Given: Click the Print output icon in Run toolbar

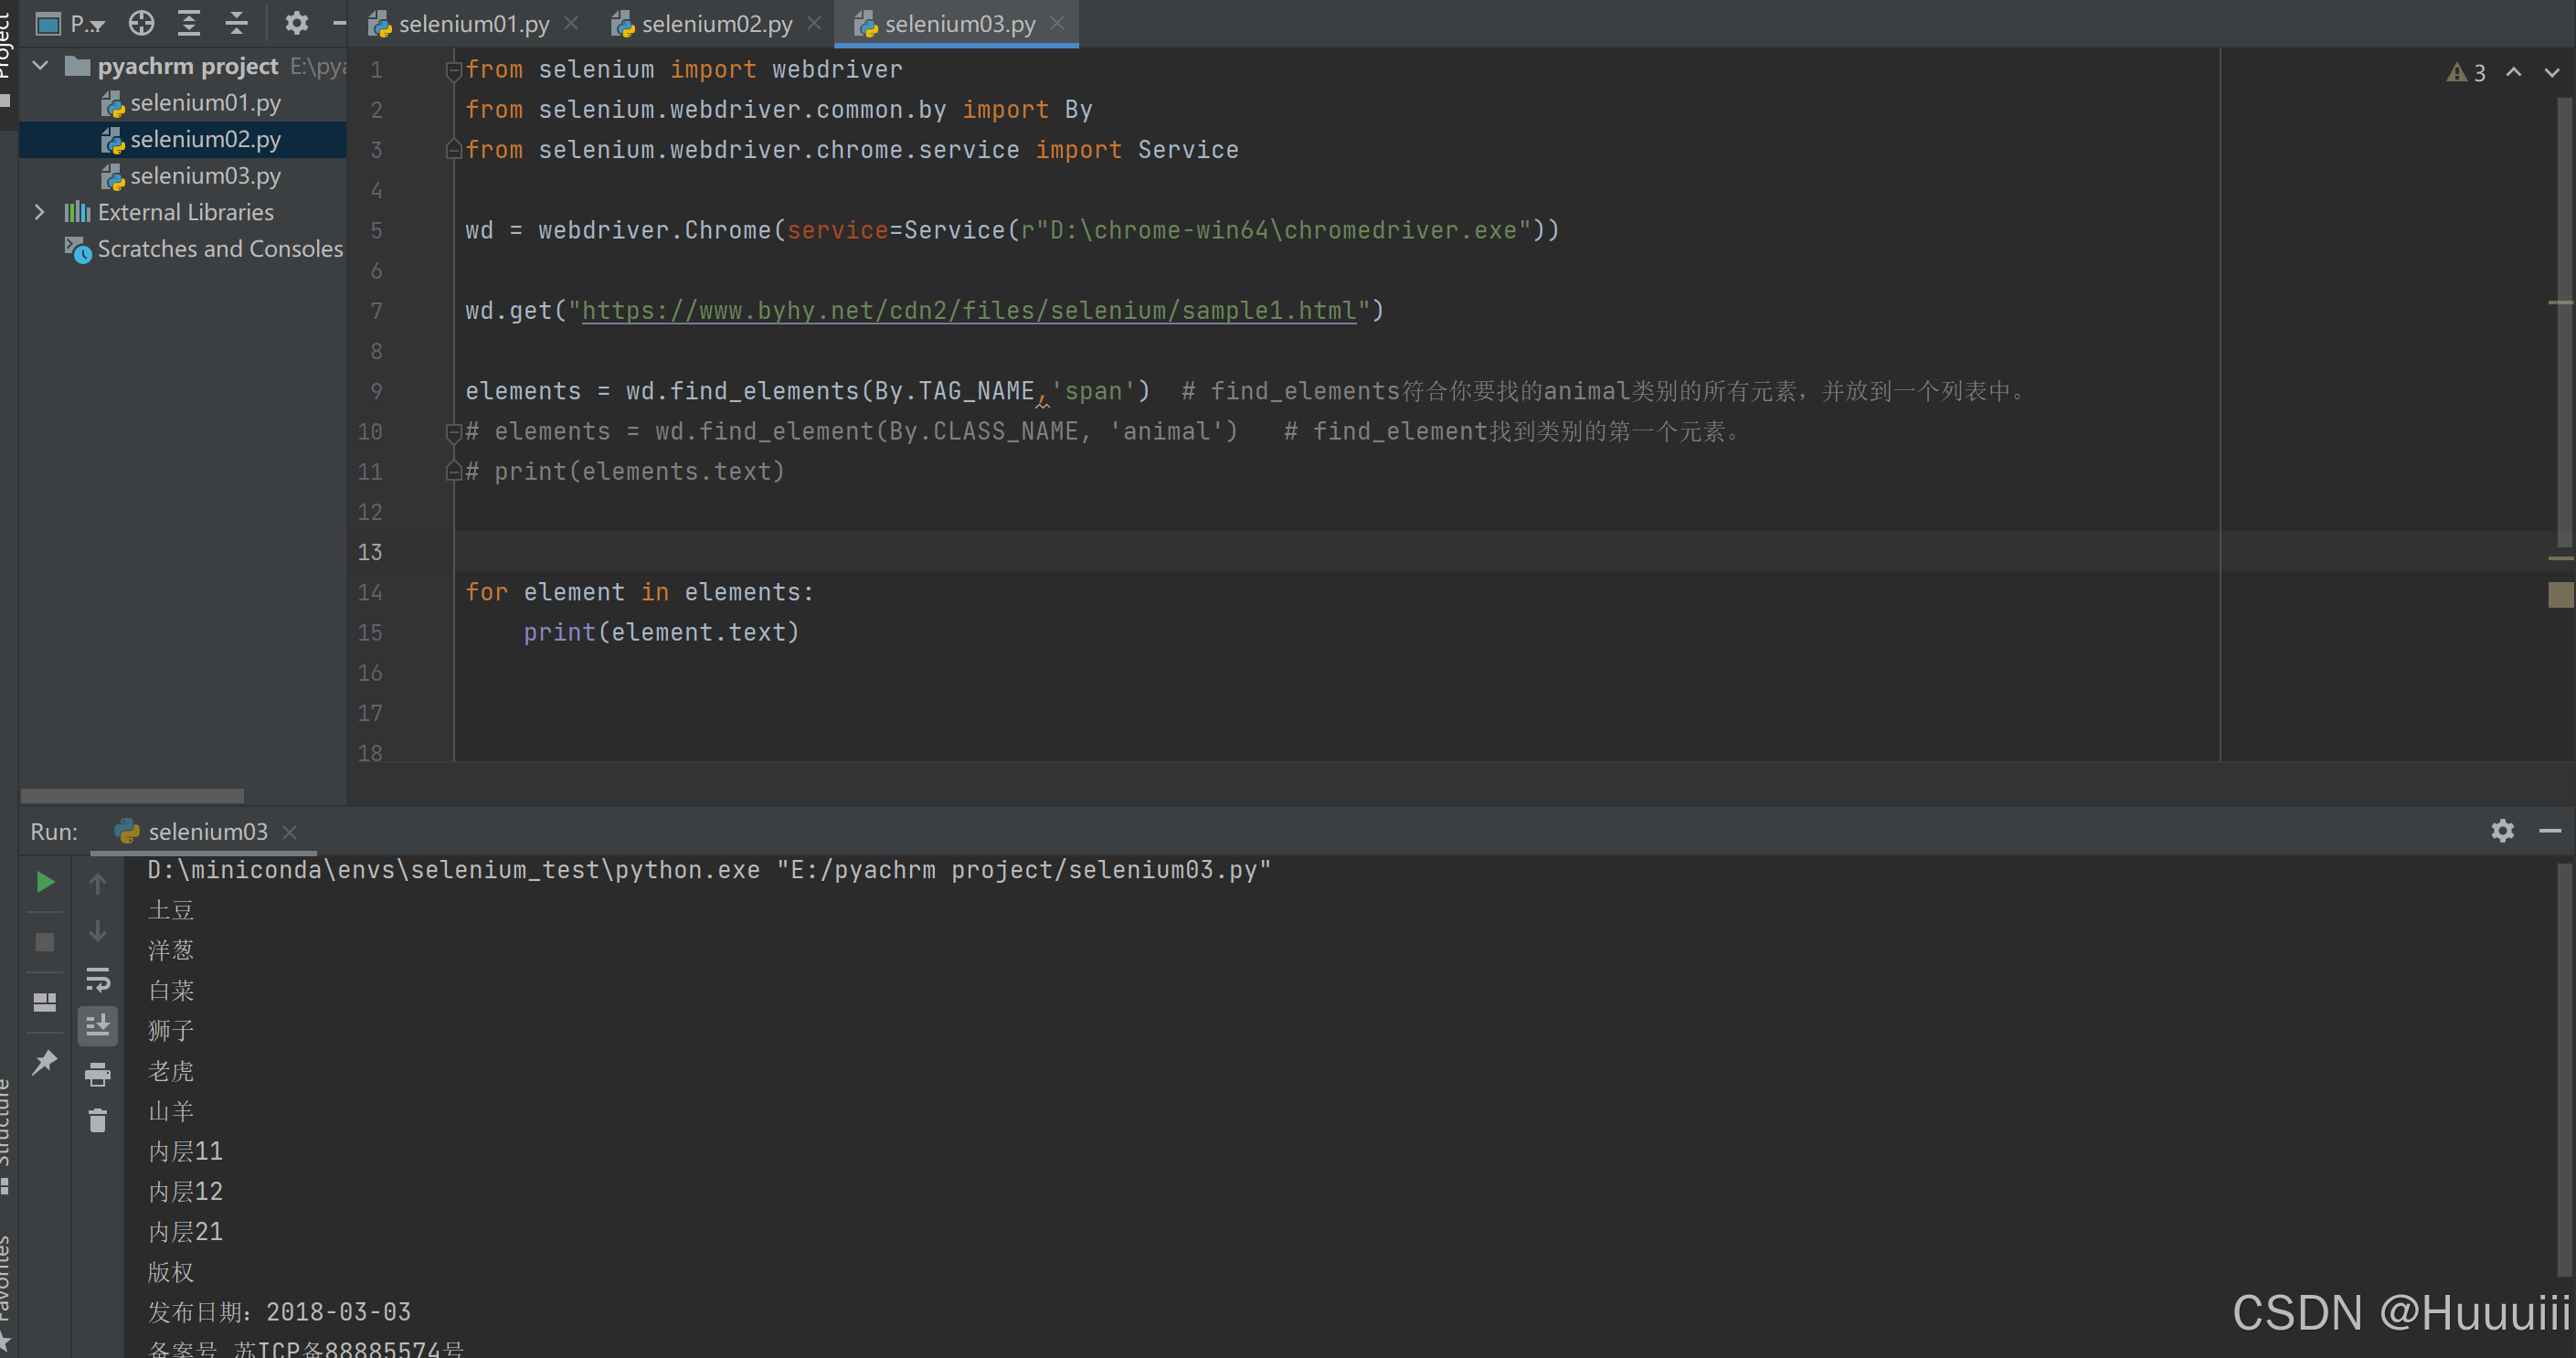Looking at the screenshot, I should click(x=97, y=1075).
